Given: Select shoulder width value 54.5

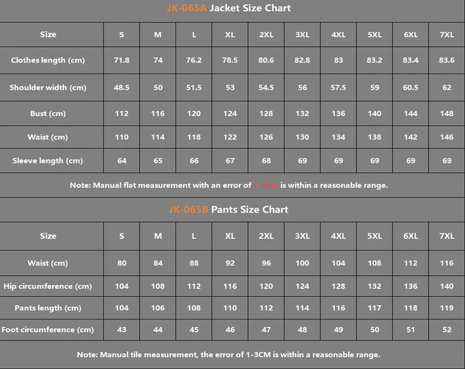Looking at the screenshot, I should coord(266,87).
